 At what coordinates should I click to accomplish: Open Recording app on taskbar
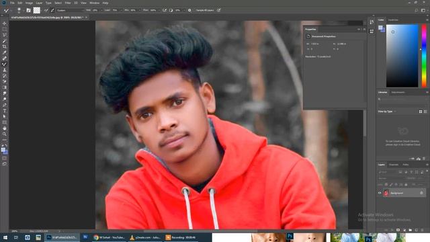[181, 237]
